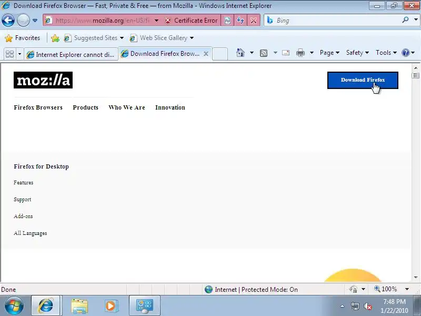The height and width of the screenshot is (316, 421).
Task: Open Windows Explorer folder from taskbar
Action: pos(79,306)
